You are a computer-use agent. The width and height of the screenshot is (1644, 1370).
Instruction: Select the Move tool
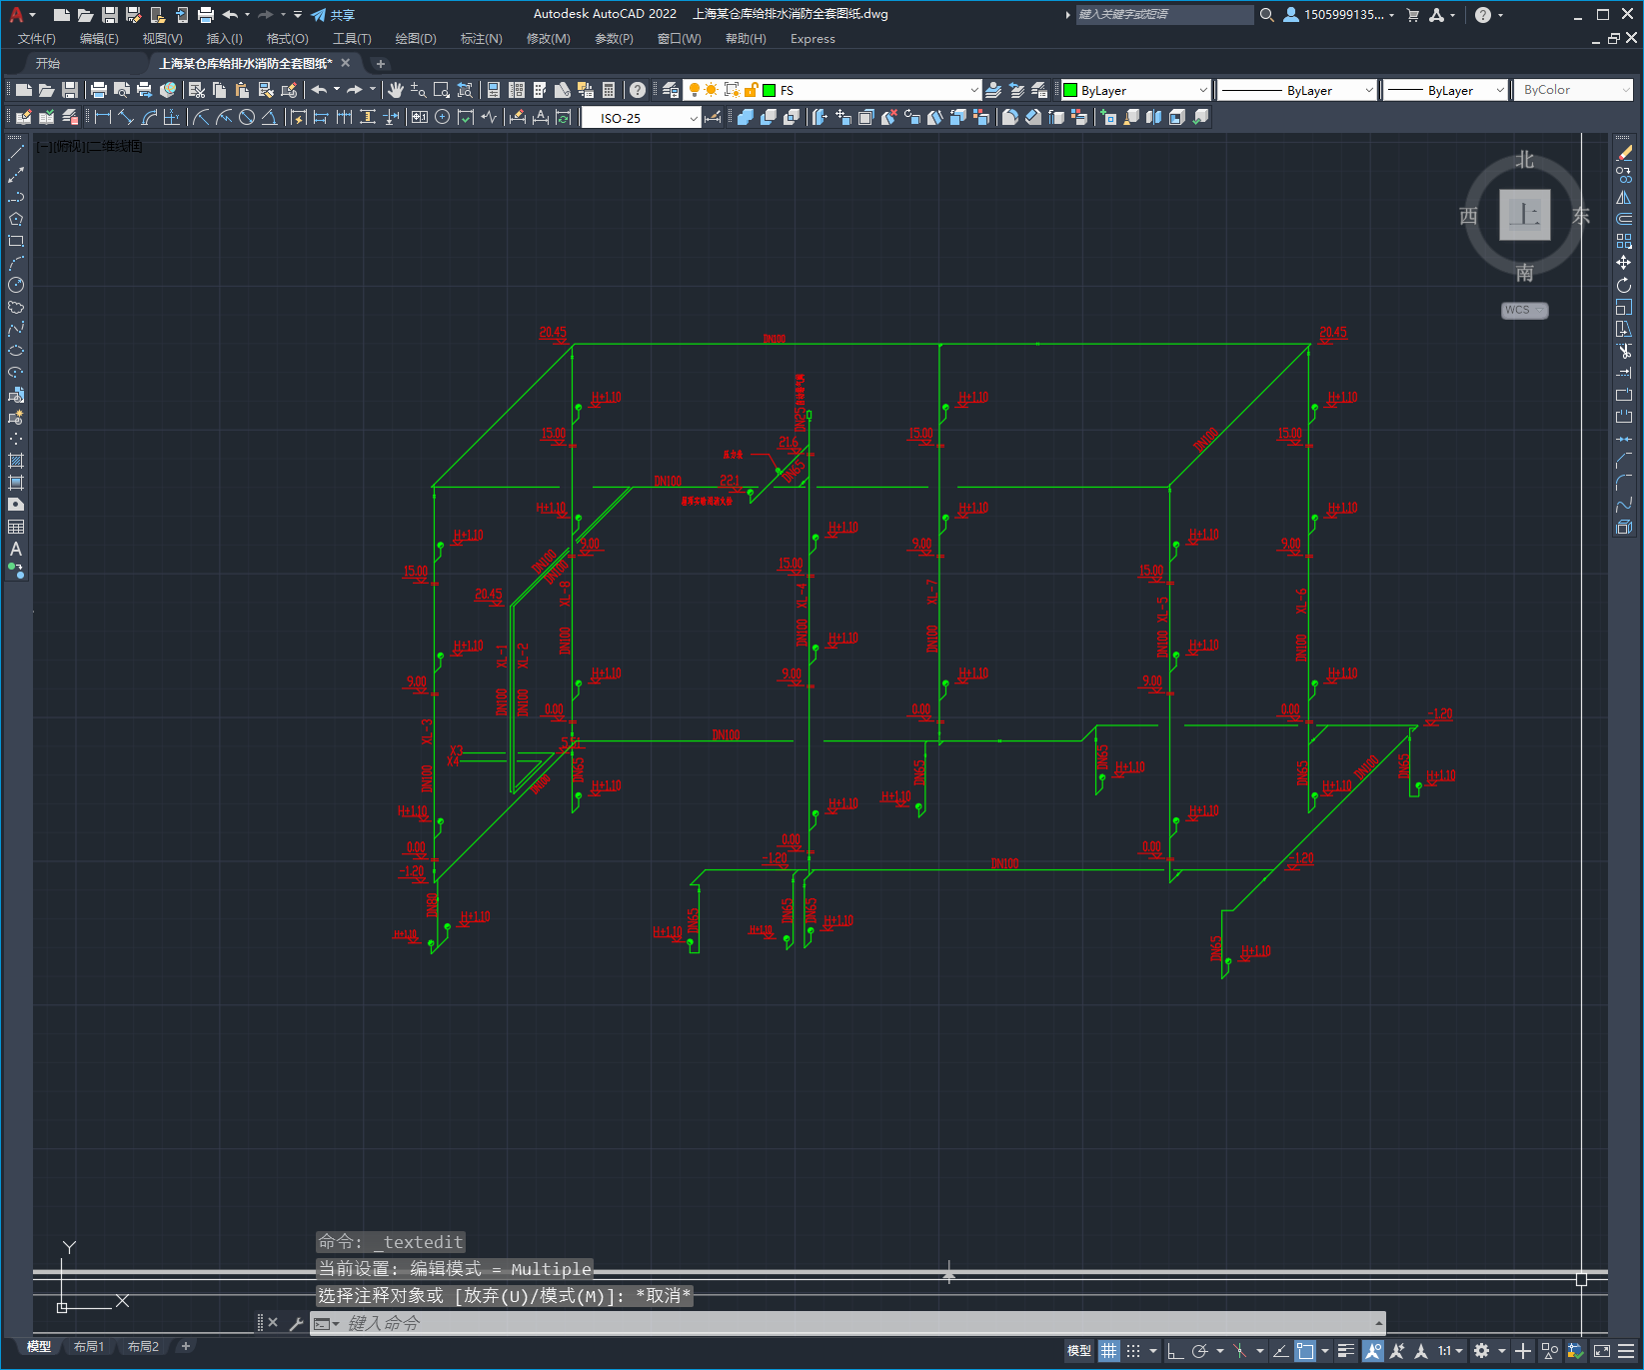[x=1624, y=263]
